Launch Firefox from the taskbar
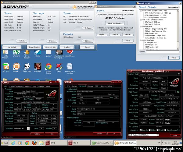The height and width of the screenshot is (152, 183). click(x=34, y=143)
